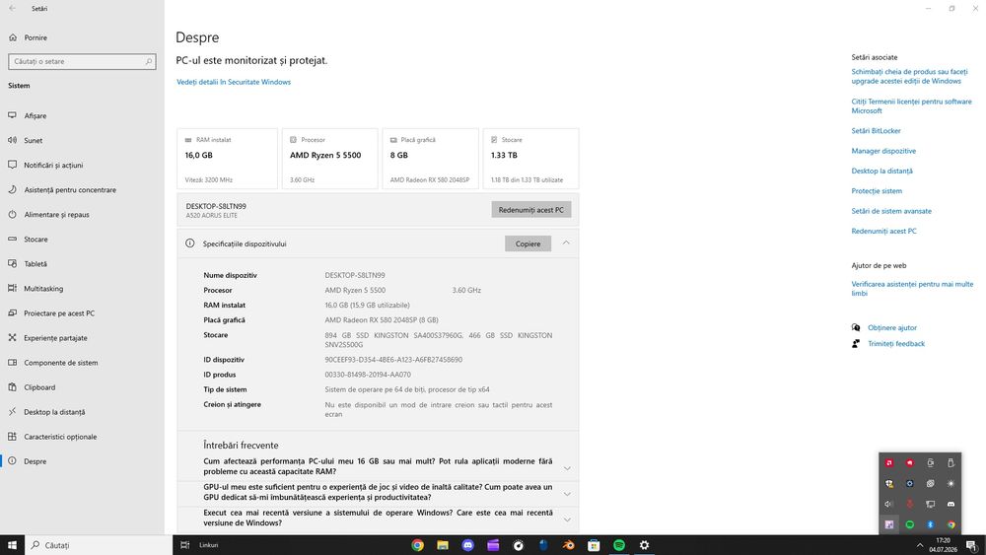
Task: Click the USB safely remove icon in tray
Action: tap(951, 463)
